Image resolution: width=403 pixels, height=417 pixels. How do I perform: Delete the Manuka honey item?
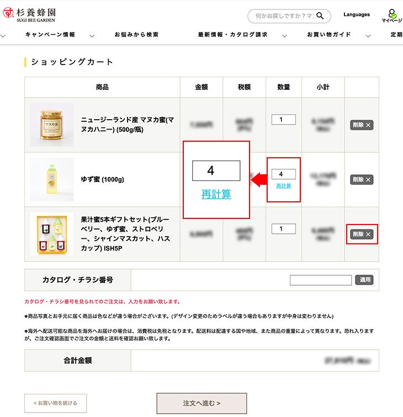point(362,125)
